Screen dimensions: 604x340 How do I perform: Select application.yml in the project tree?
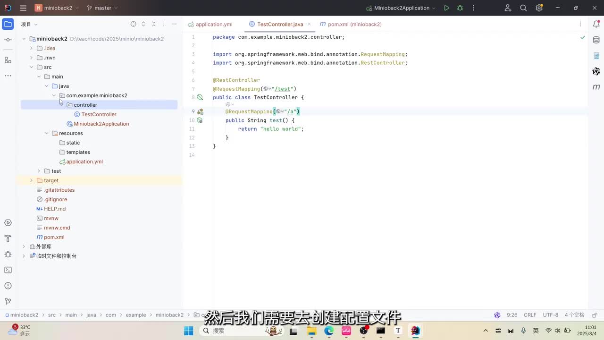[x=81, y=161]
